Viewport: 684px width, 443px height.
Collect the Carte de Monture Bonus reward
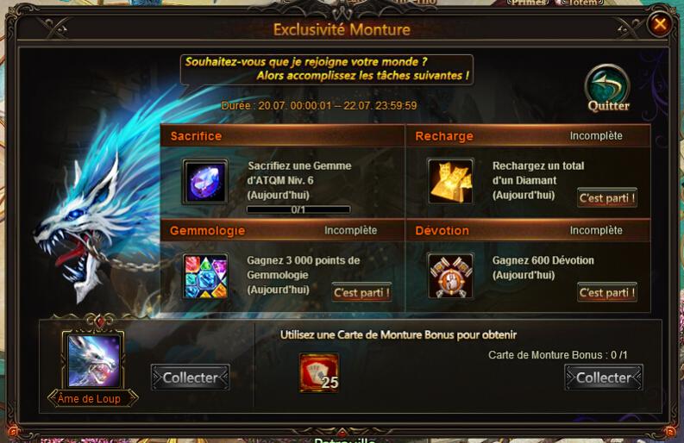603,377
